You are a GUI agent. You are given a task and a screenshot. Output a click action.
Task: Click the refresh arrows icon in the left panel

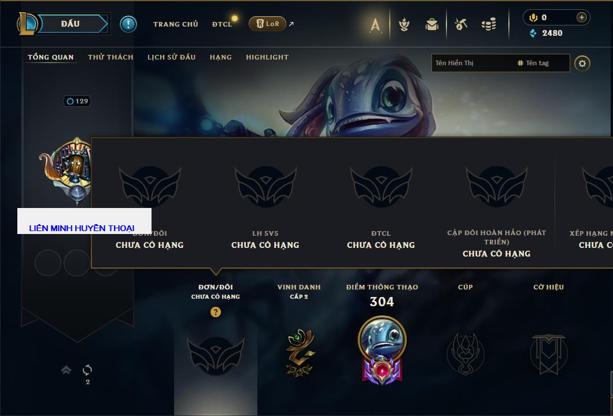click(x=87, y=370)
